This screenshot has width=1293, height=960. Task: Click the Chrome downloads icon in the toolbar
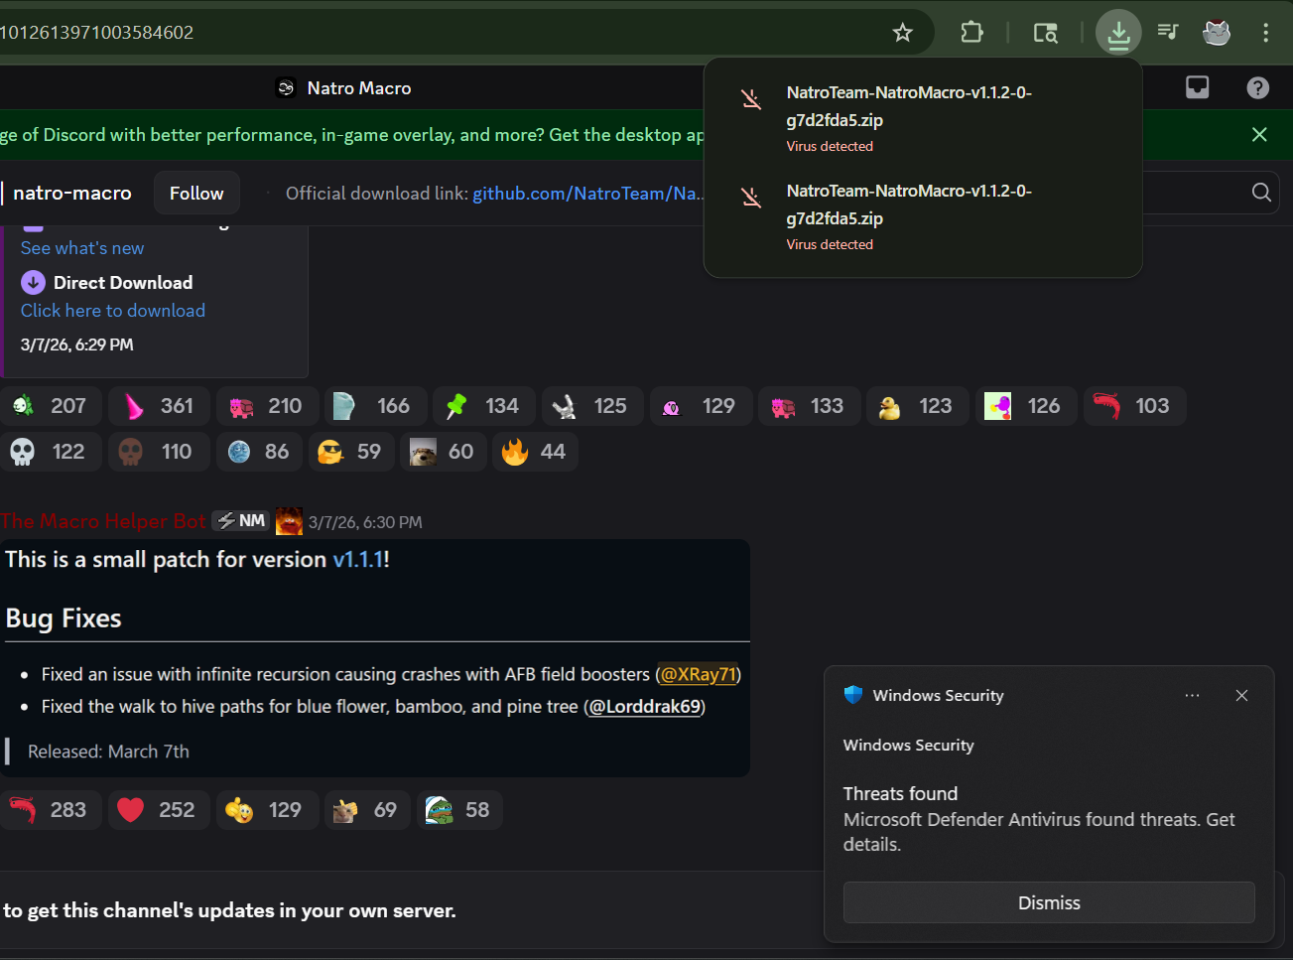(1118, 32)
